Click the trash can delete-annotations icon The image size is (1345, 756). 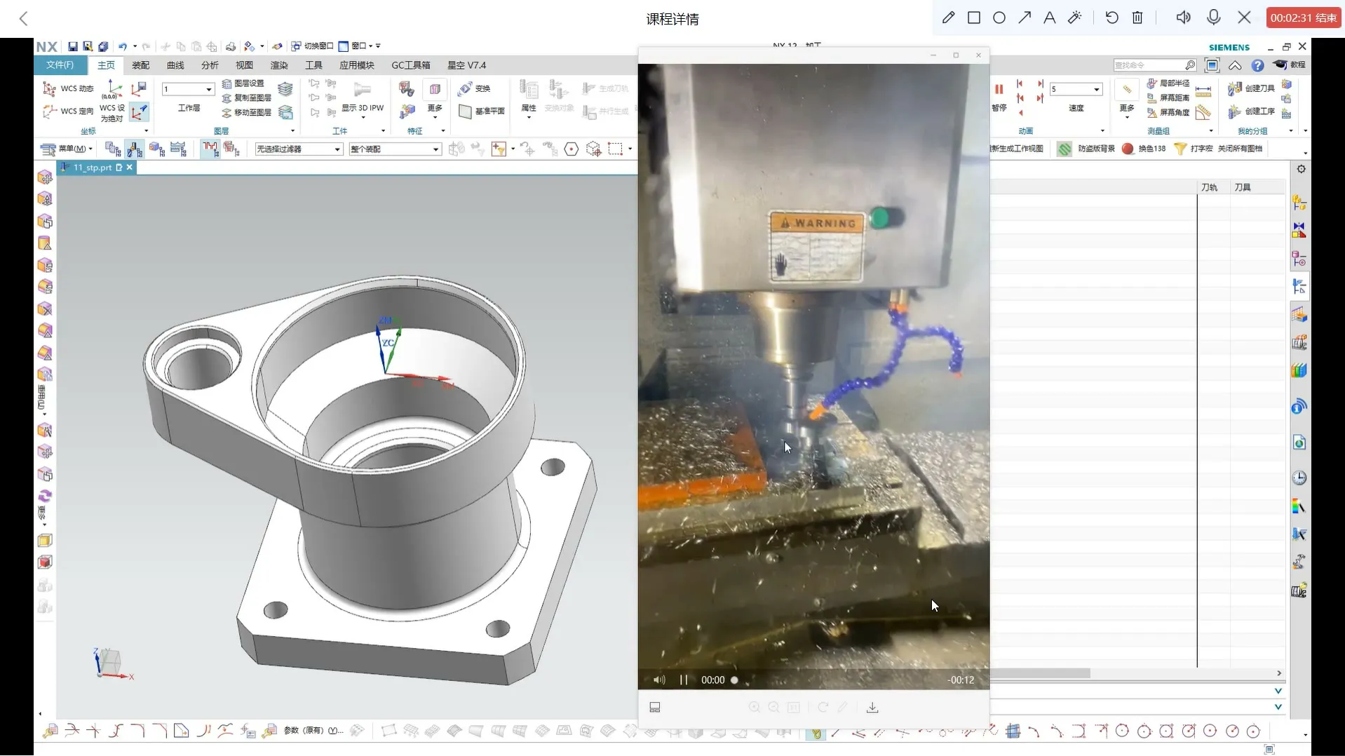(1137, 18)
